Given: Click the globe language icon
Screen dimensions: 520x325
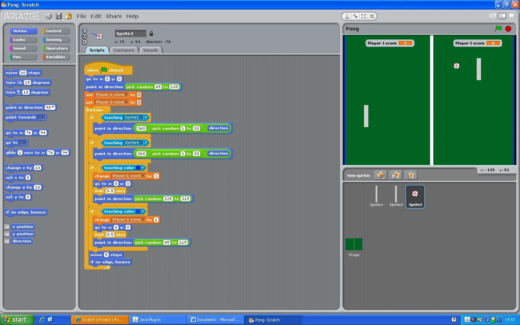Looking at the screenshot, I should [x=49, y=16].
